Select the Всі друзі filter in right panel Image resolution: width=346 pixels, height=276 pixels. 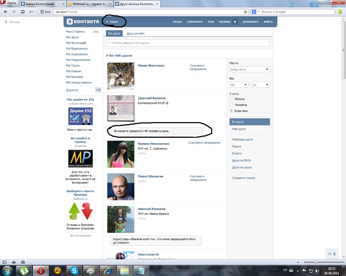click(250, 122)
